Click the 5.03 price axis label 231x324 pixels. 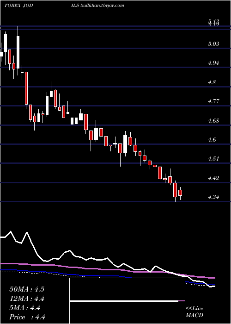pos(213,44)
